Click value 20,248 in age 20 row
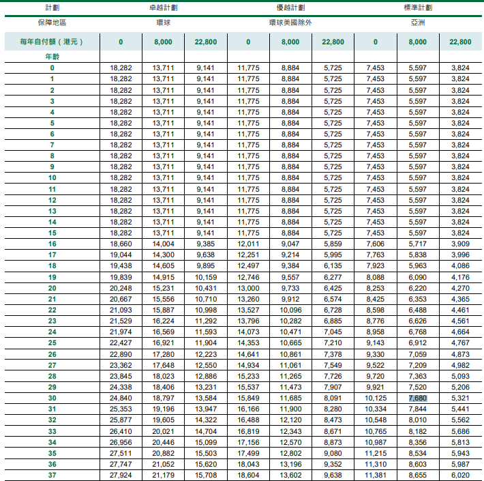The height and width of the screenshot is (481, 484). pos(121,288)
